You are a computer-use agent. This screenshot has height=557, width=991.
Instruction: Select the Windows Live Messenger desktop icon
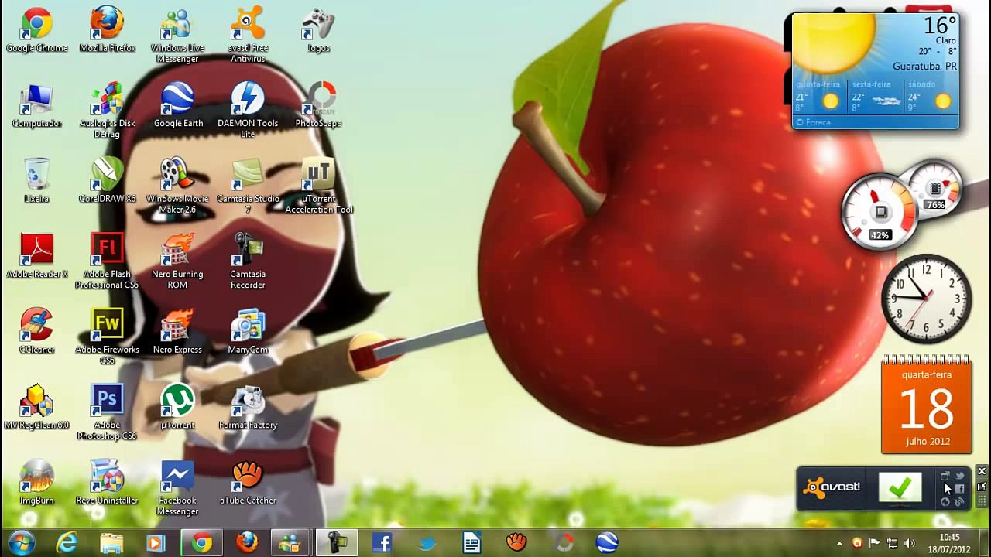point(177,36)
